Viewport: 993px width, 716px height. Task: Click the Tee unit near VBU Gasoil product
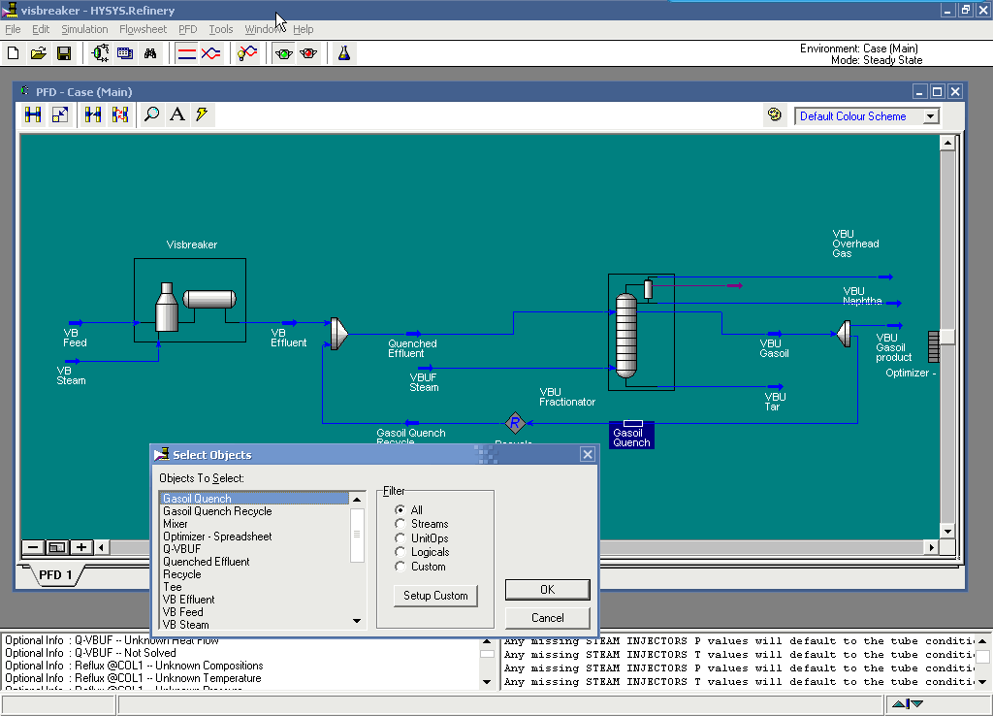844,334
